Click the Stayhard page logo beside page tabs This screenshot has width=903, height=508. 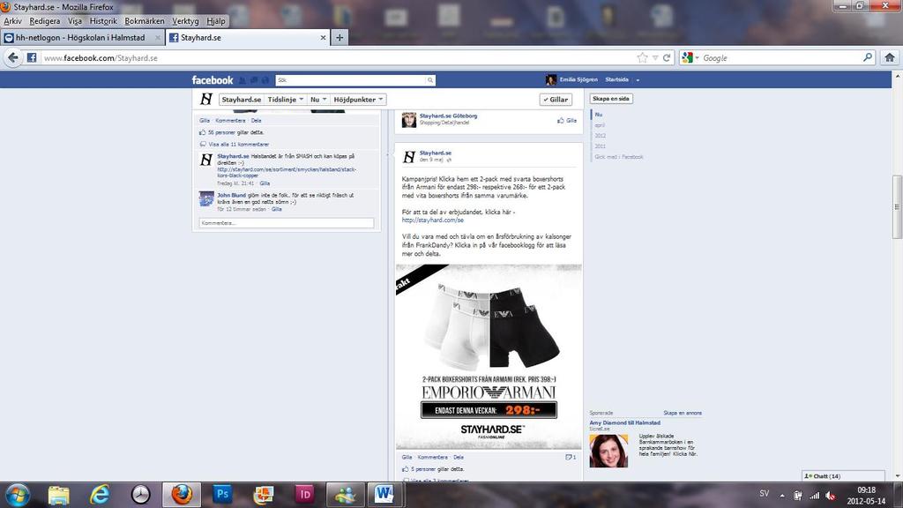tap(206, 100)
